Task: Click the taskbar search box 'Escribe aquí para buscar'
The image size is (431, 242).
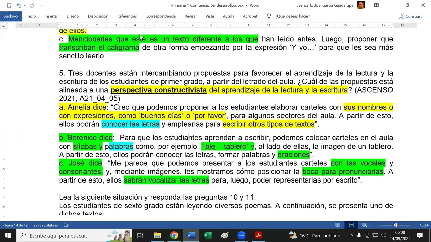Action: [74, 235]
